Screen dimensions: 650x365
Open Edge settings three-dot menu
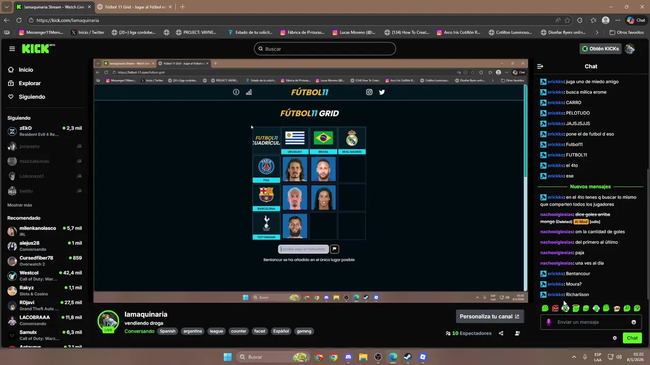pyautogui.click(x=618, y=20)
